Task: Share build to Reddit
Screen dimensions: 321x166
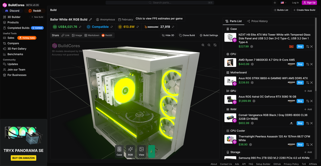Action: [x=107, y=35]
